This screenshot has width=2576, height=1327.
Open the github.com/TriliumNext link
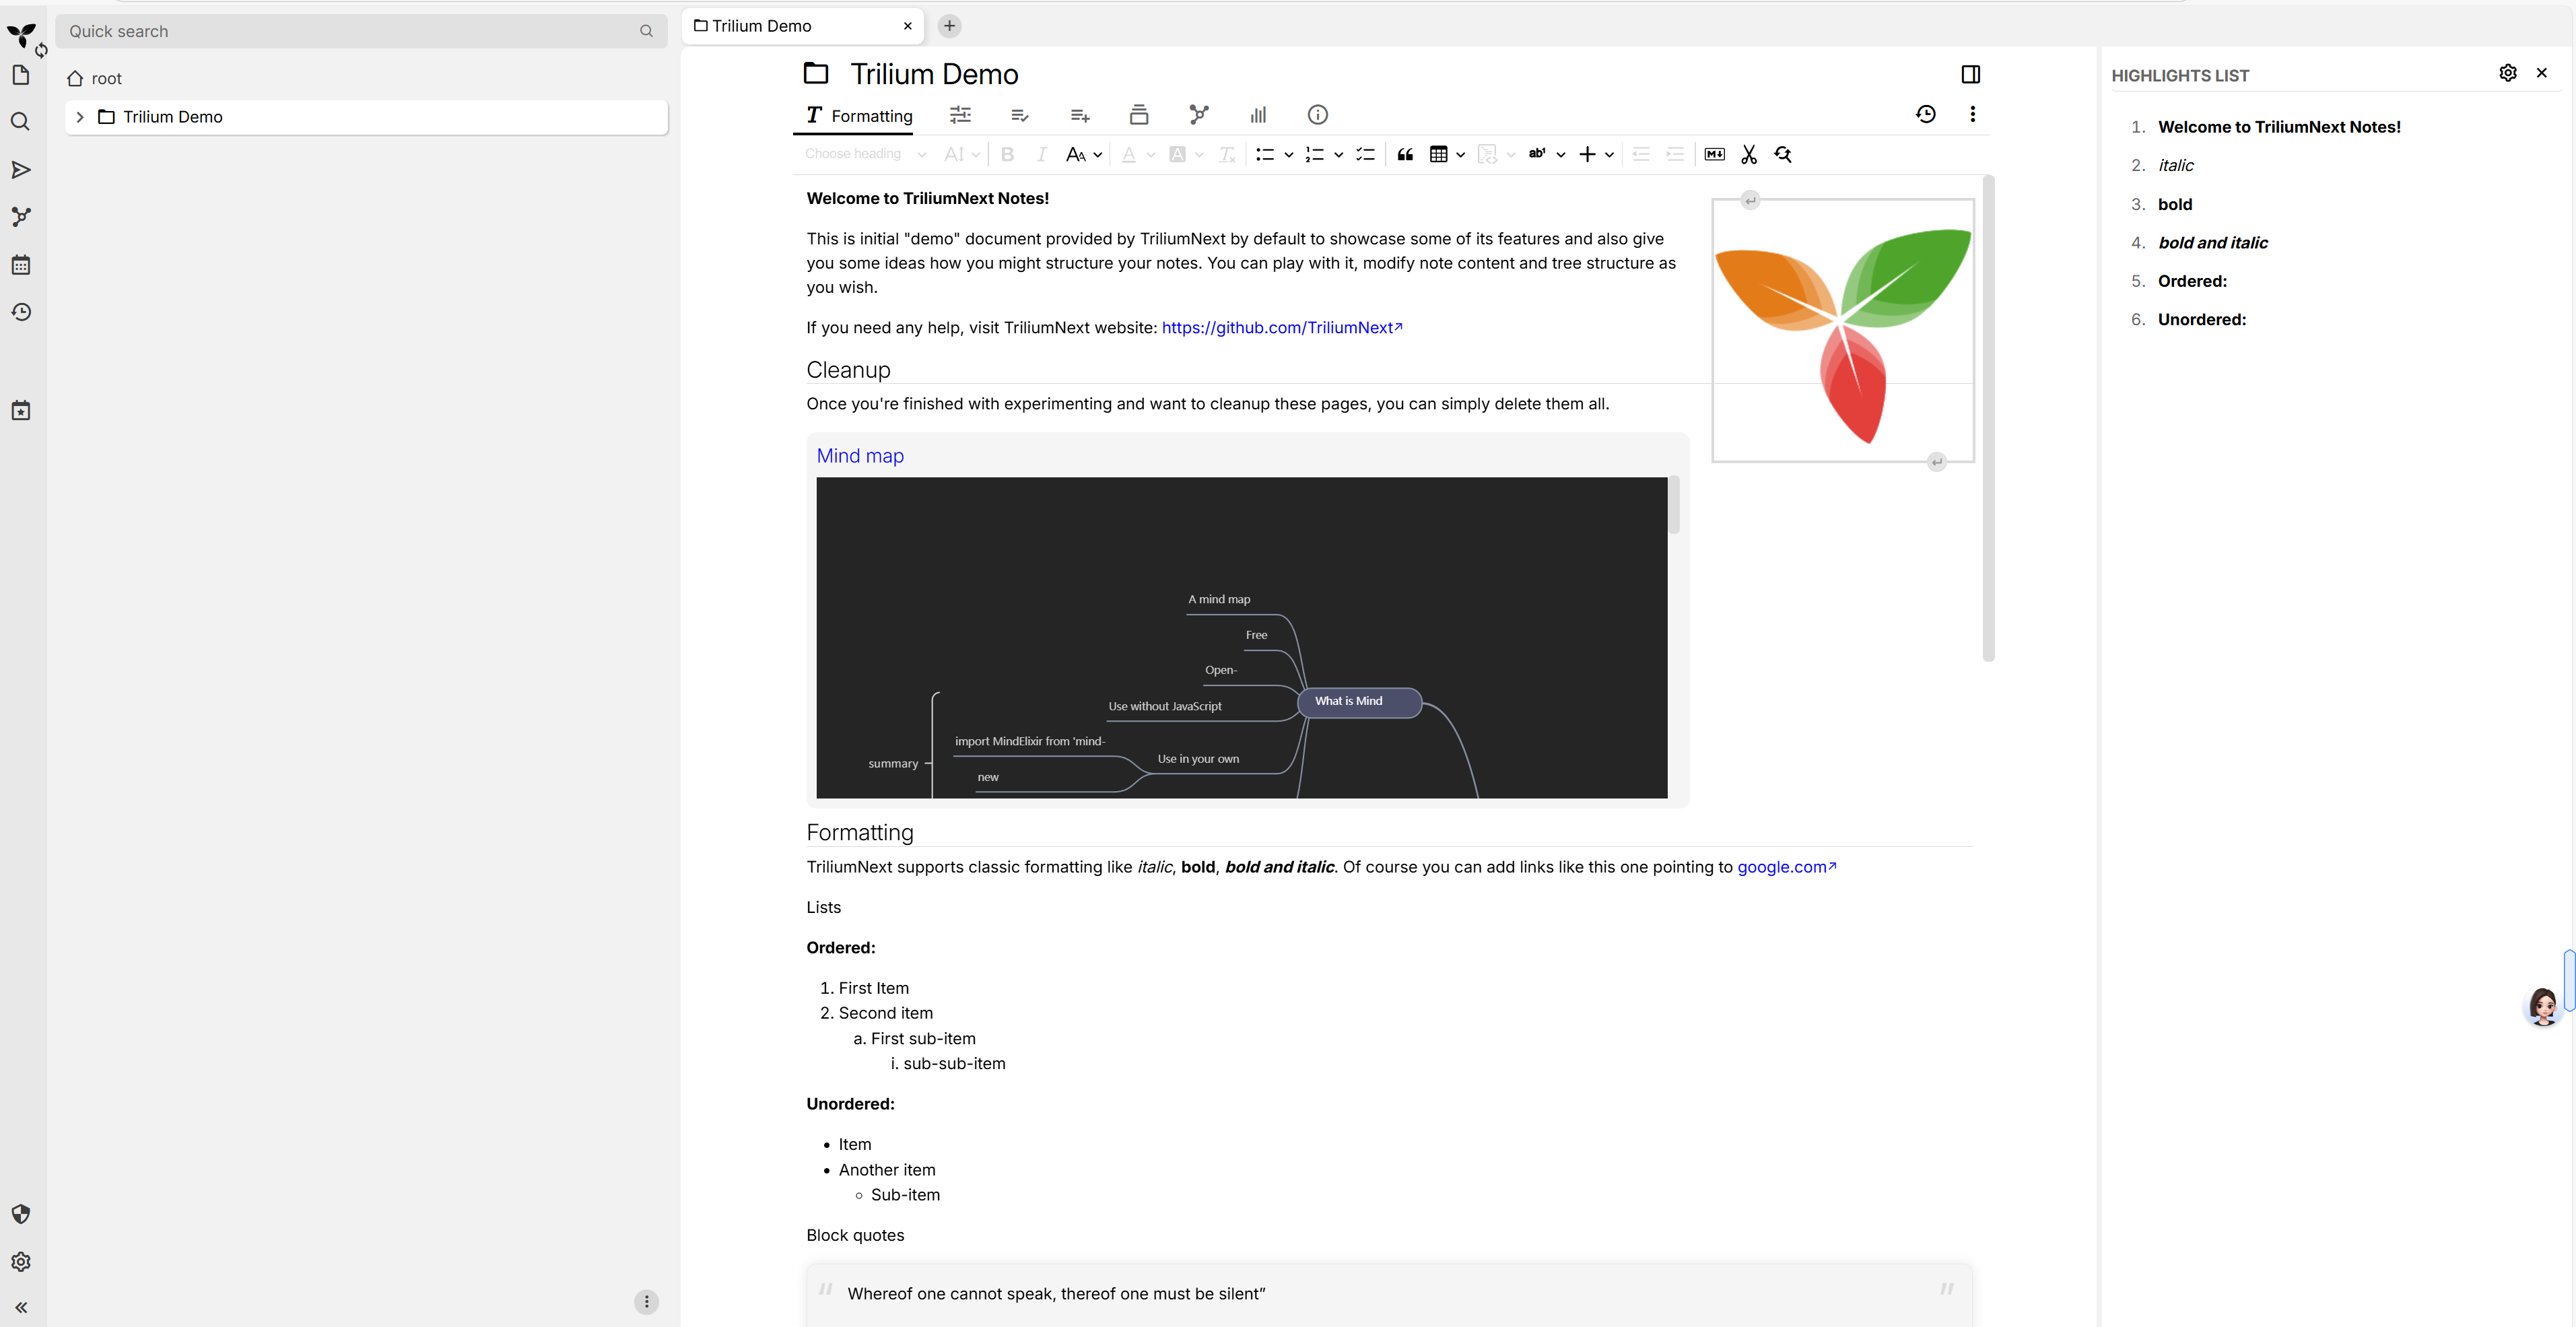[x=1282, y=328]
